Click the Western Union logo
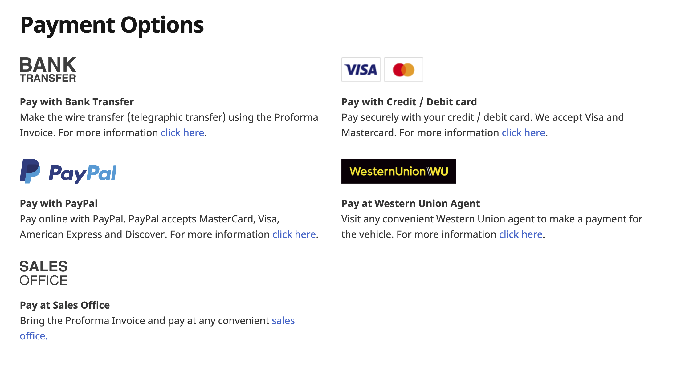The width and height of the screenshot is (673, 374). coord(399,171)
